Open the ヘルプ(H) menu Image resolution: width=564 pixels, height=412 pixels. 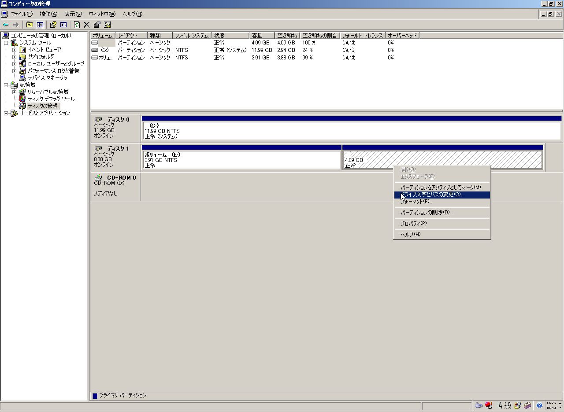133,14
